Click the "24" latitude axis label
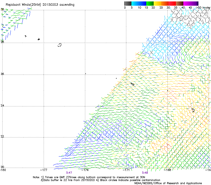The width and height of the screenshot is (211, 185). [2, 106]
